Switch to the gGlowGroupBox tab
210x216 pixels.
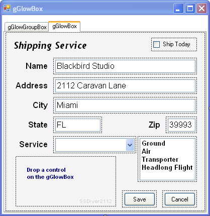tap(27, 27)
